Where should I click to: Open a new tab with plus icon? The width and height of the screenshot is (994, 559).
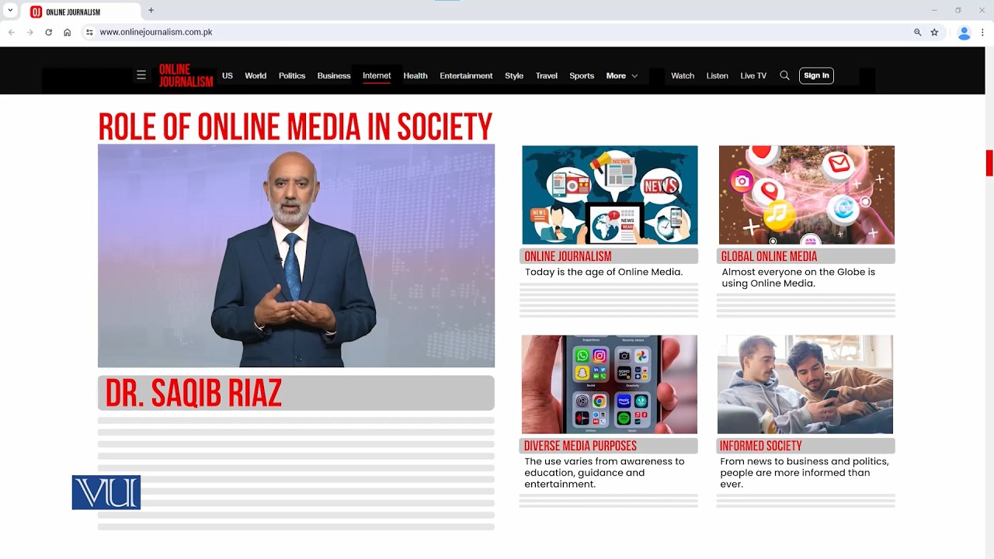coord(151,10)
